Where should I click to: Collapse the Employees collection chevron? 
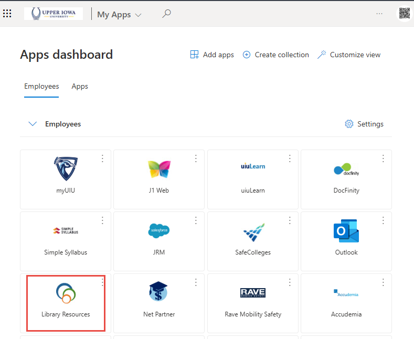click(x=33, y=124)
